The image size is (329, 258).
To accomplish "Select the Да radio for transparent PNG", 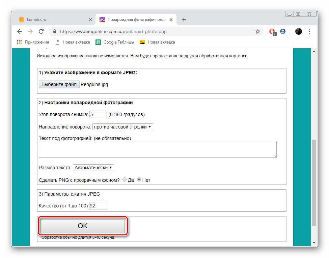I will [x=125, y=180].
